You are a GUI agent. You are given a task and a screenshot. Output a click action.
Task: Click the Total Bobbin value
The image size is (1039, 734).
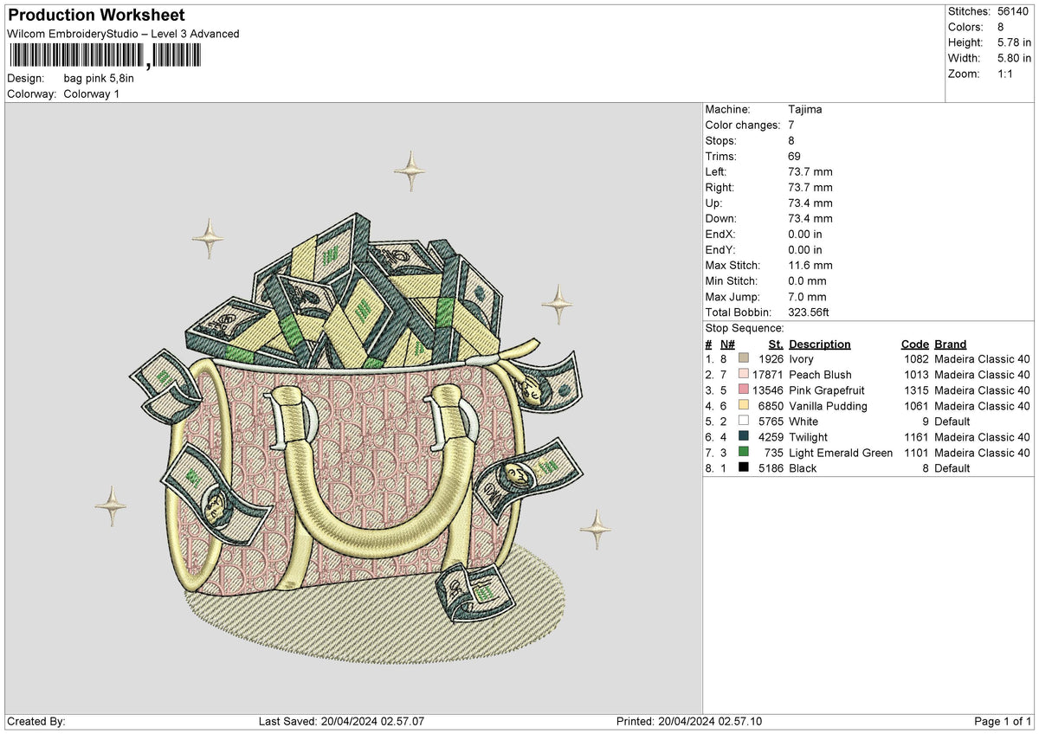pos(810,312)
